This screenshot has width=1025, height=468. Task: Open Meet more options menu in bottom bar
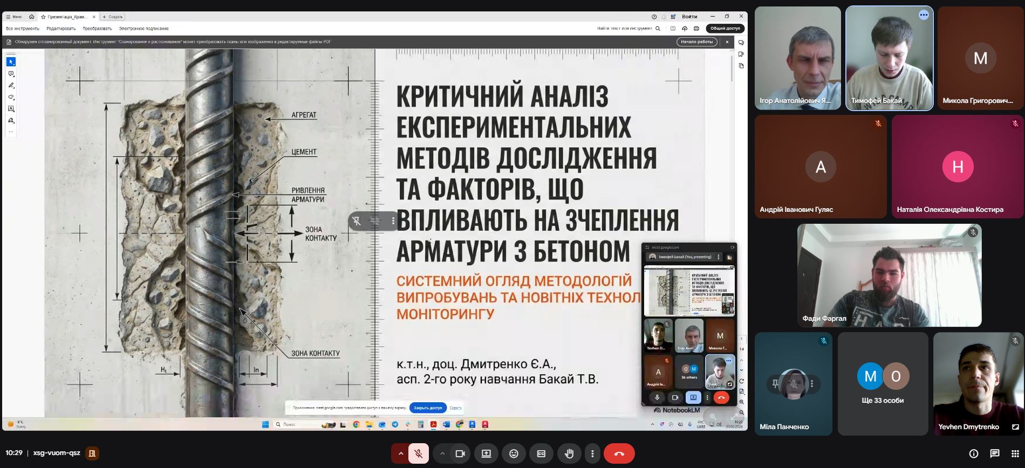click(x=592, y=453)
